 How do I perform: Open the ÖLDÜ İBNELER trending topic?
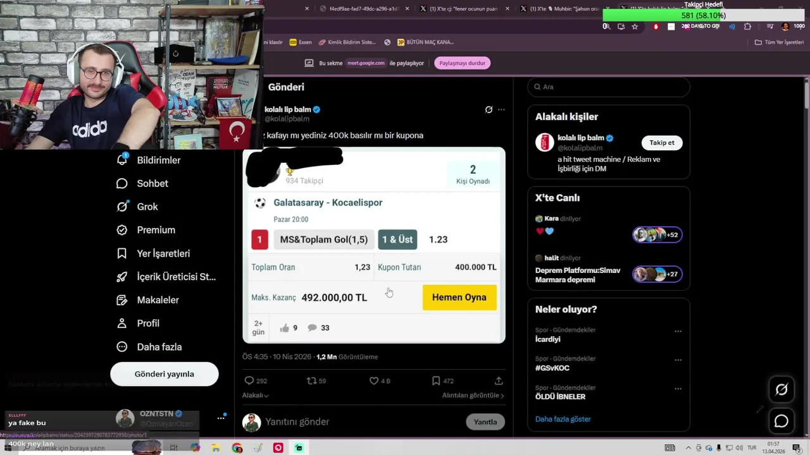coord(560,397)
